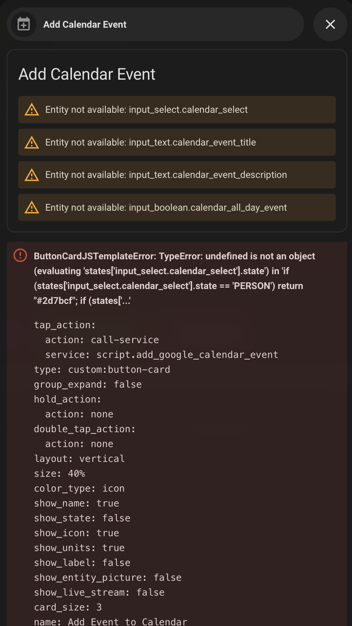Close the Add Calendar Event popup
Viewport: 352px width, 626px height.
pyautogui.click(x=330, y=24)
